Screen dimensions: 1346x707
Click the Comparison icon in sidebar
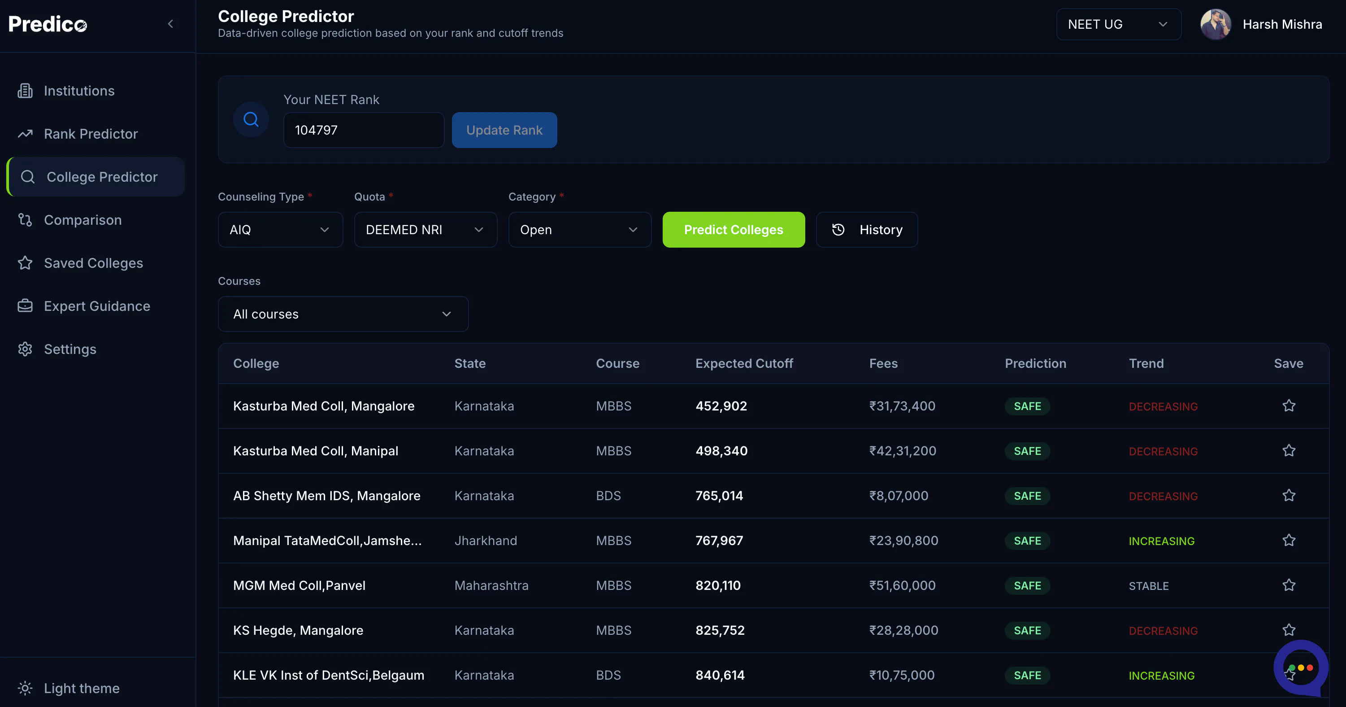25,220
